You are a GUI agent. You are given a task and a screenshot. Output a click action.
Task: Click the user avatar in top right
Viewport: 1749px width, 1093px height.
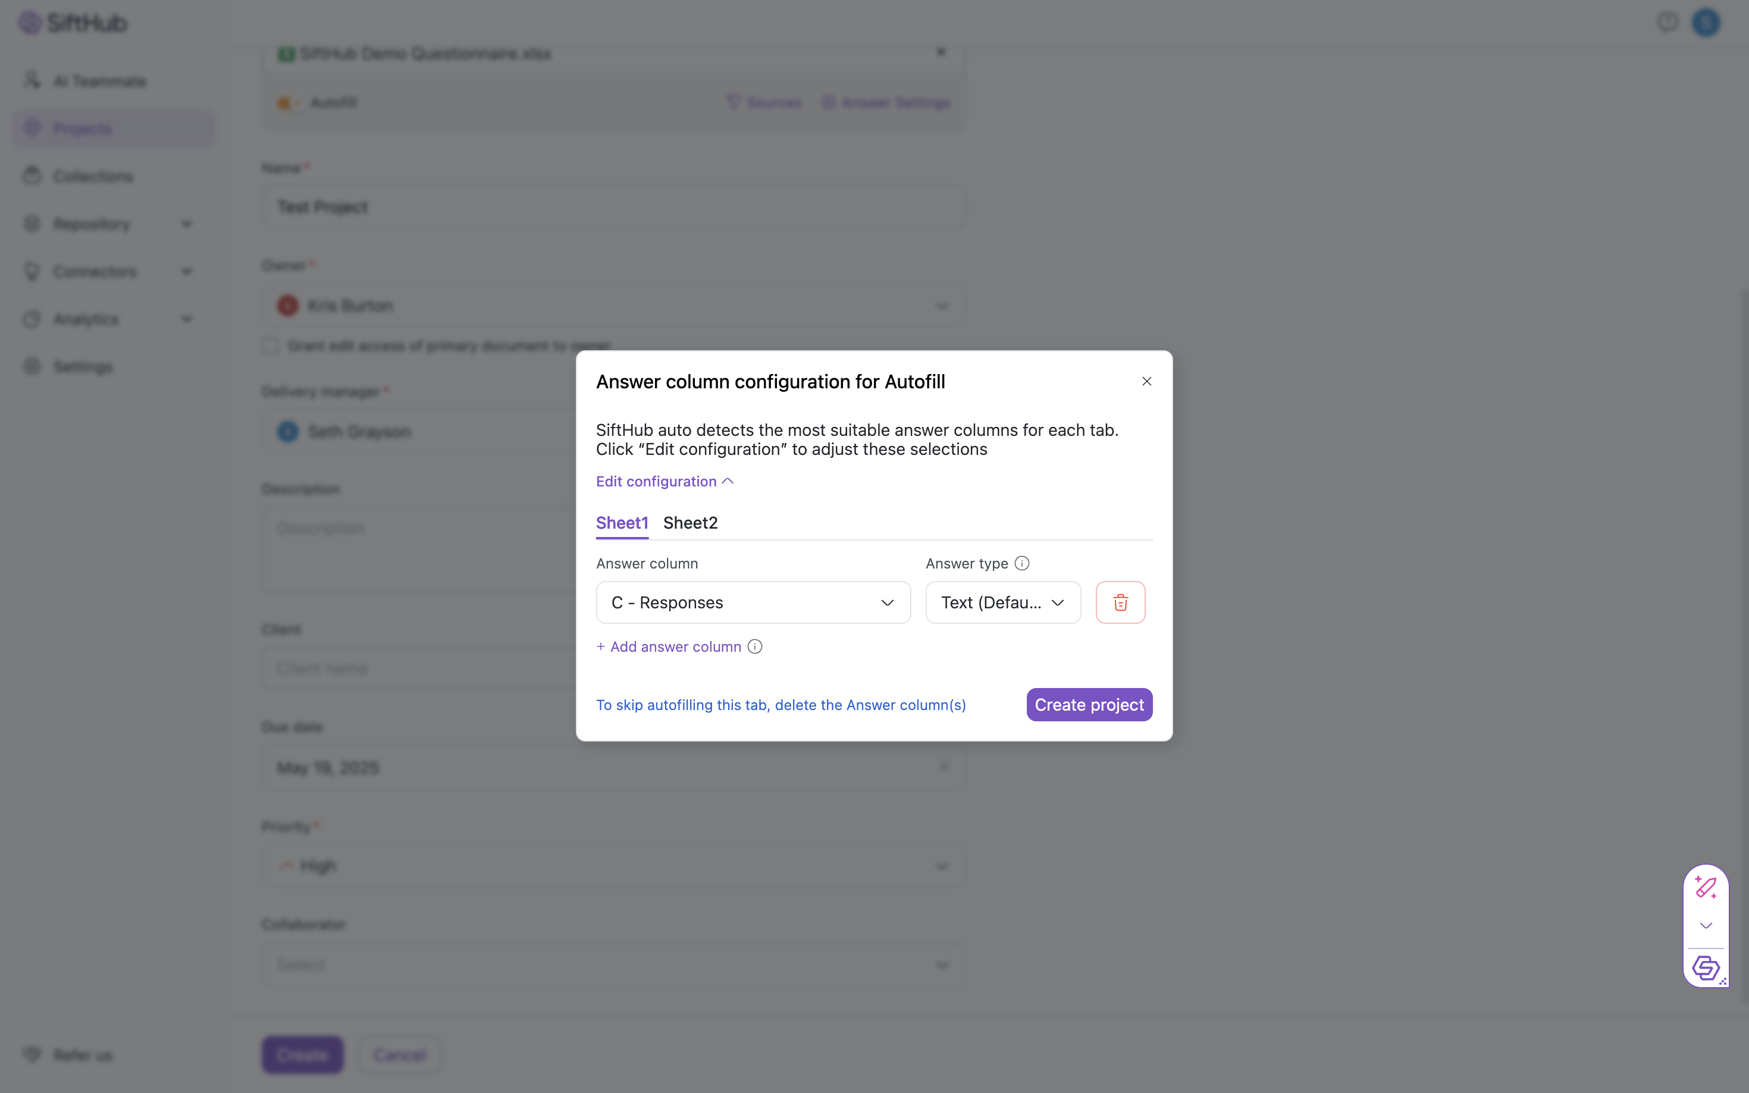pos(1706,23)
